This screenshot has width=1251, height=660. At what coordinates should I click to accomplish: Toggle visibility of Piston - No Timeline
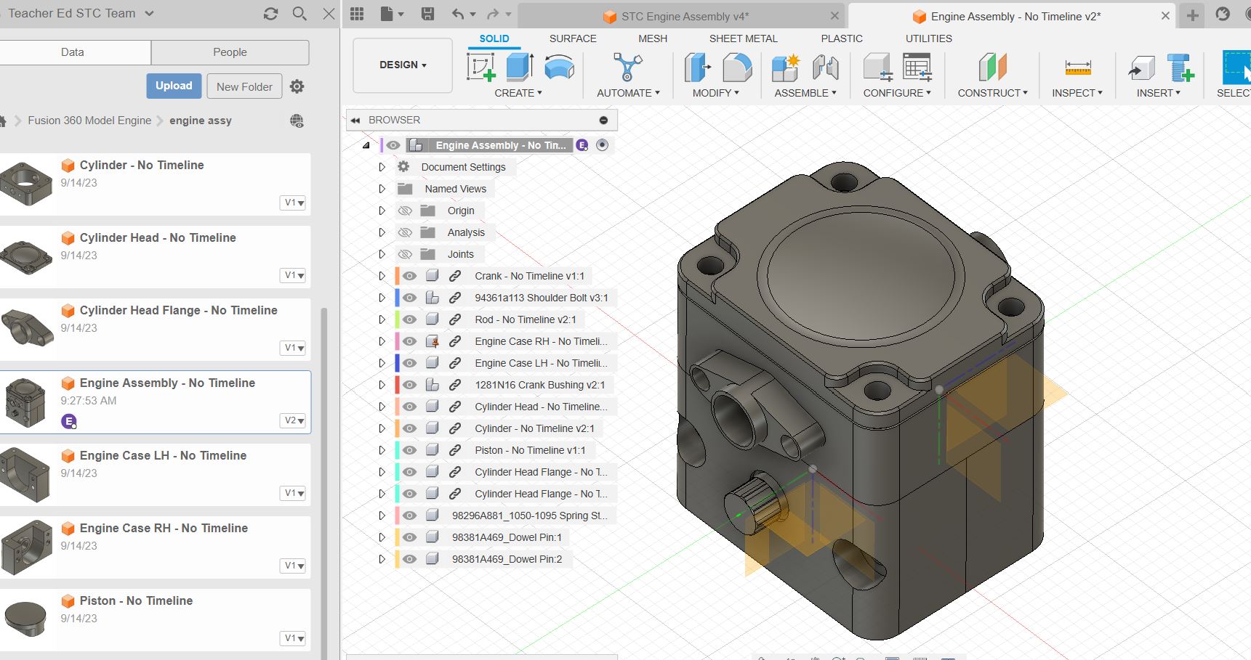click(409, 450)
